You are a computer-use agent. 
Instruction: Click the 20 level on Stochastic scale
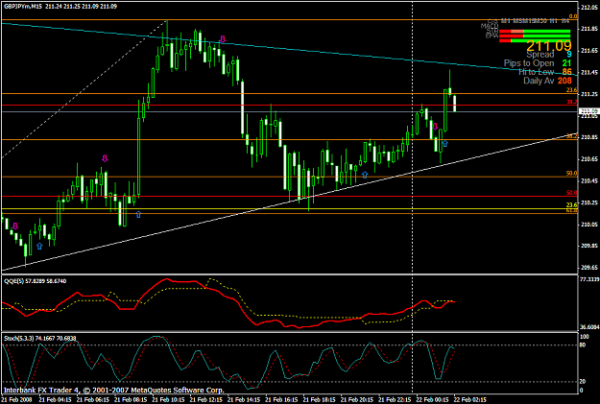583,381
